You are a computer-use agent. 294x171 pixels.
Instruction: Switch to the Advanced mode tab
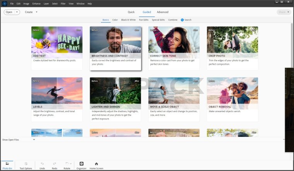click(162, 12)
